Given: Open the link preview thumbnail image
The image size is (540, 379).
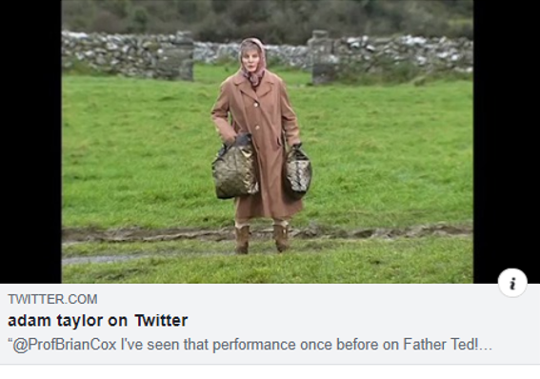Looking at the screenshot, I should (268, 142).
